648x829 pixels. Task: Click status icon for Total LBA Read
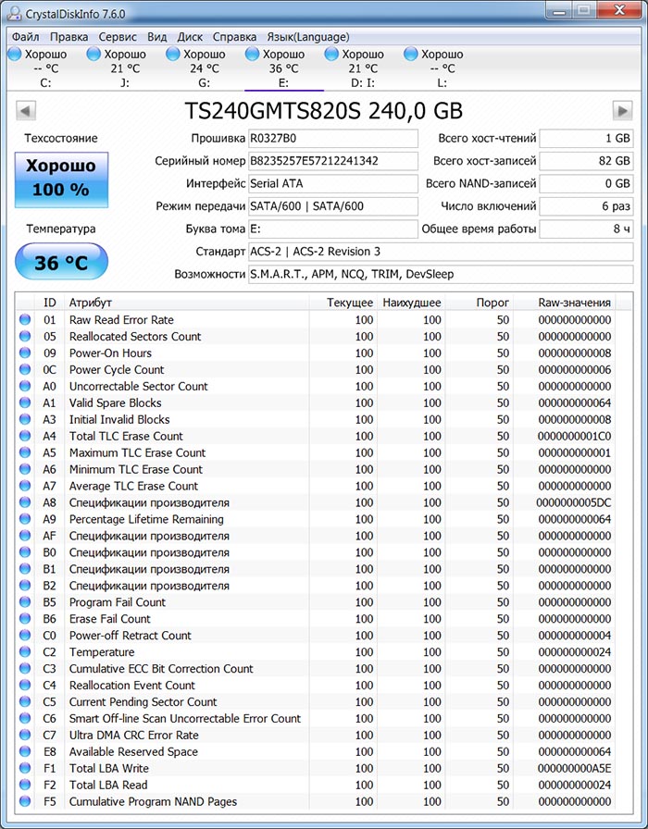pos(25,785)
